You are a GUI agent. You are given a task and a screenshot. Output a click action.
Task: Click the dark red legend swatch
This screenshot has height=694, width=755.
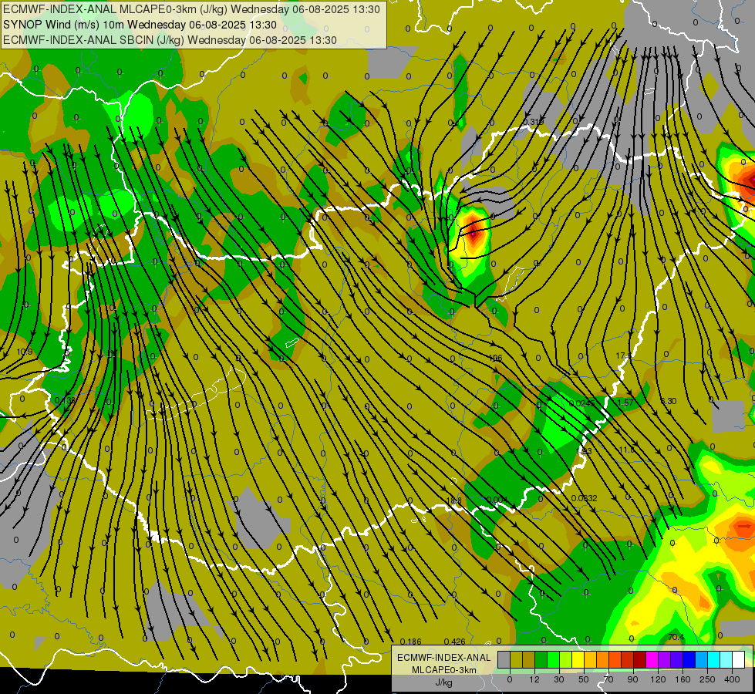point(640,659)
